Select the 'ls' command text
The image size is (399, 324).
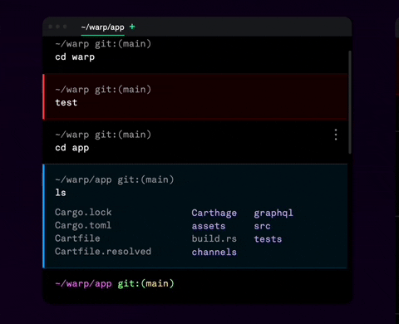click(61, 193)
